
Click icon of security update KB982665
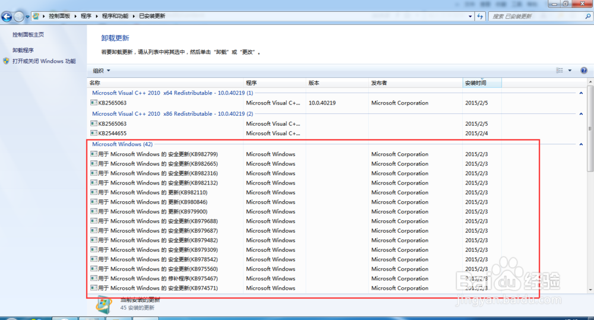[x=94, y=164]
